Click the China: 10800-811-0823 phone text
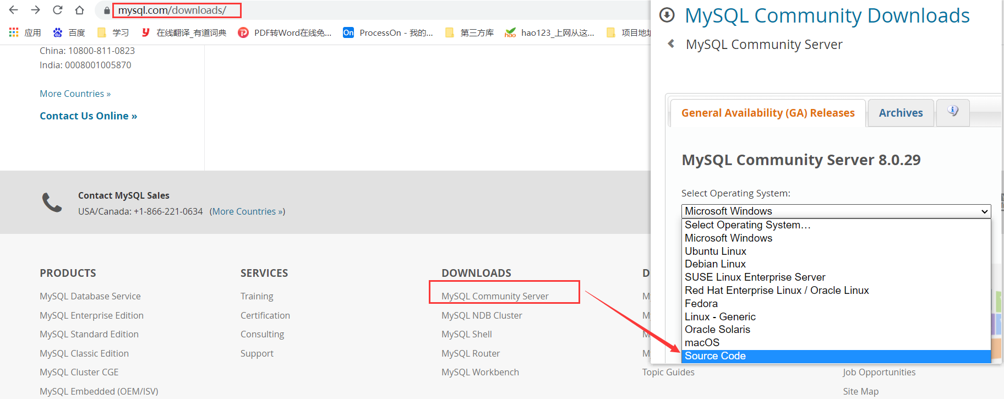Image resolution: width=1004 pixels, height=399 pixels. (x=87, y=51)
